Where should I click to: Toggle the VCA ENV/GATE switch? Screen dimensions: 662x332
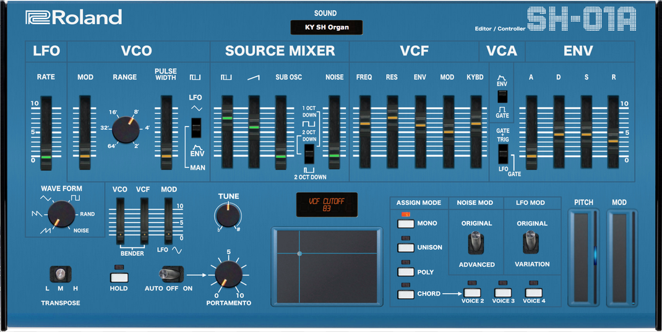[x=502, y=96]
